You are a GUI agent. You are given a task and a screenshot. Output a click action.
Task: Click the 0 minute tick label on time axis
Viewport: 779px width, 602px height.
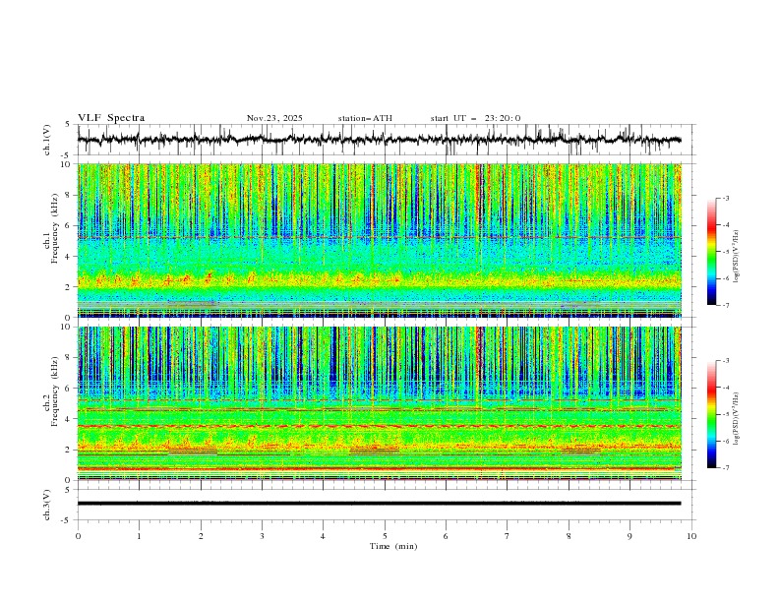tap(78, 535)
